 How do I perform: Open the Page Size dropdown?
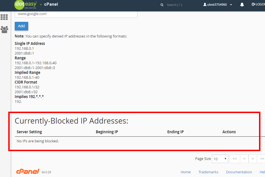220,159
